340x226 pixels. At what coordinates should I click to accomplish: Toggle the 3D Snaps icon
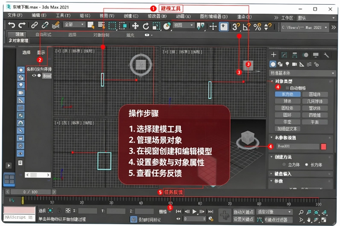pyautogui.click(x=236, y=26)
